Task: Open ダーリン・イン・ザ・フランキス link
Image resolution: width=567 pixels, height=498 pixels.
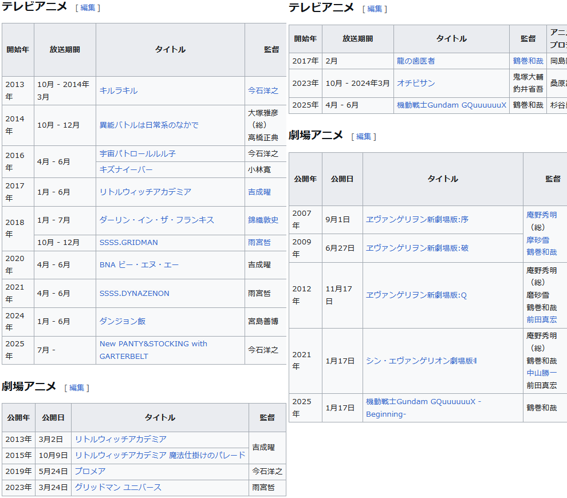Action: click(x=156, y=220)
